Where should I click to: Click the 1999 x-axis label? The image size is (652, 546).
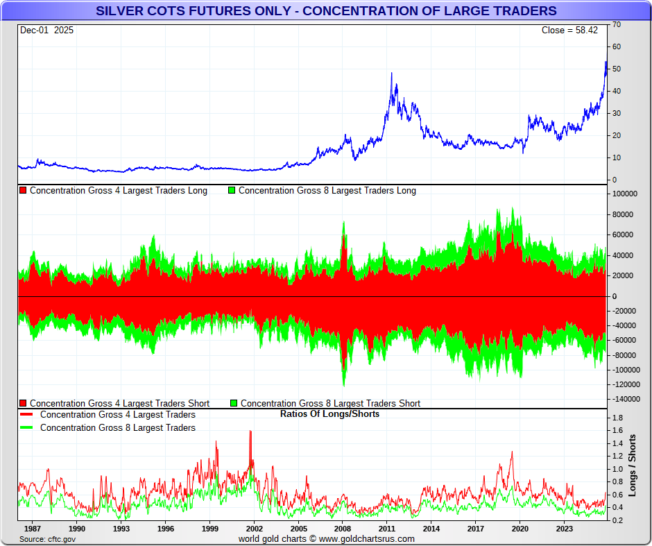[209, 529]
